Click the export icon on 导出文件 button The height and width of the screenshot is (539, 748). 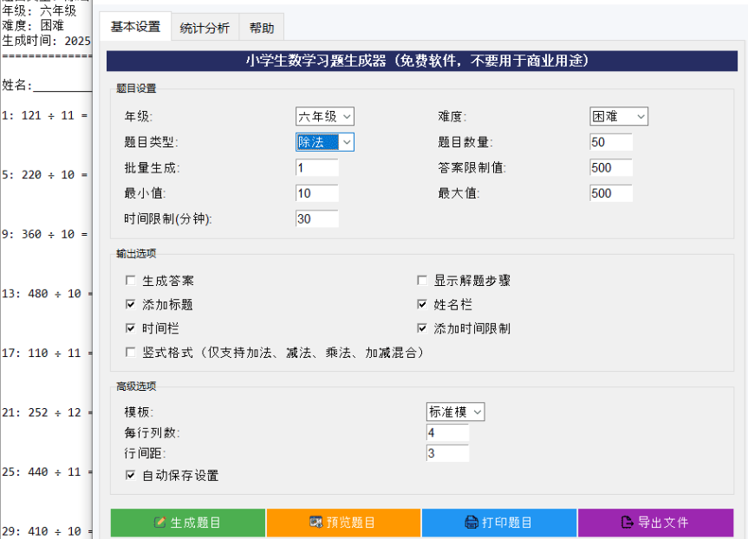[x=628, y=523]
